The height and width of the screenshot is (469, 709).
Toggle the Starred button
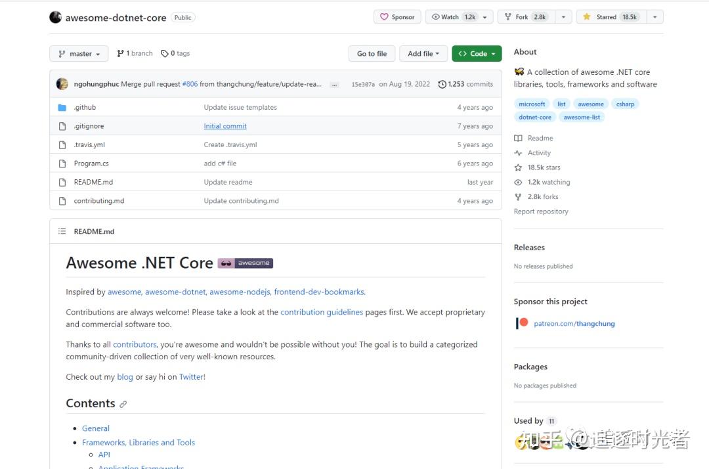pos(611,17)
